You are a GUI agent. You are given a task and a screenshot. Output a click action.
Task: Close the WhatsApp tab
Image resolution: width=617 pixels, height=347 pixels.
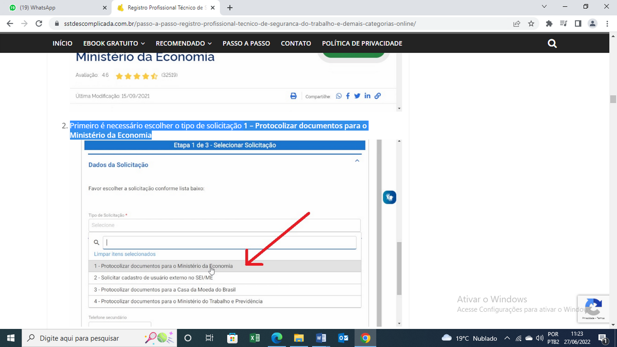point(105,7)
